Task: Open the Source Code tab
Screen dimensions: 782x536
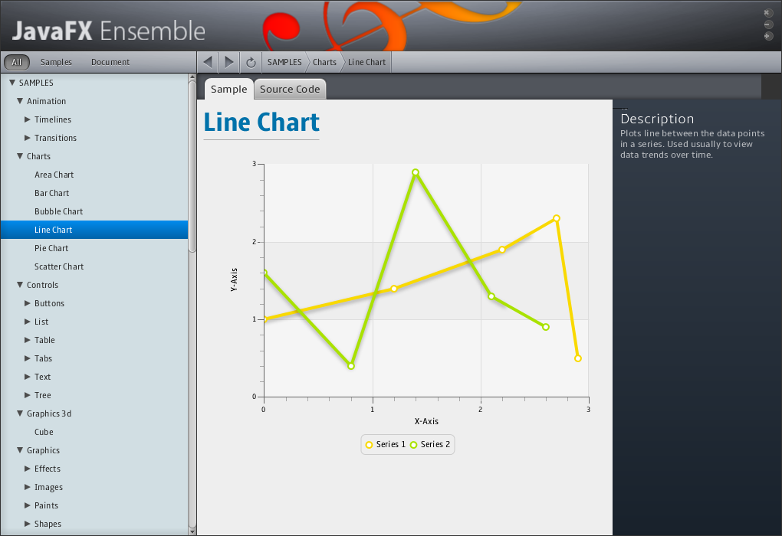Action: tap(290, 89)
